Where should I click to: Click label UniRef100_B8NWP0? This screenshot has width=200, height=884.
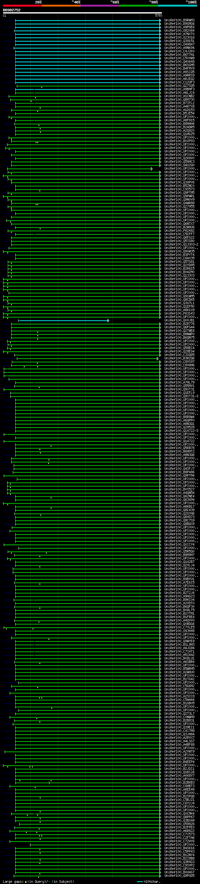(x=179, y=334)
